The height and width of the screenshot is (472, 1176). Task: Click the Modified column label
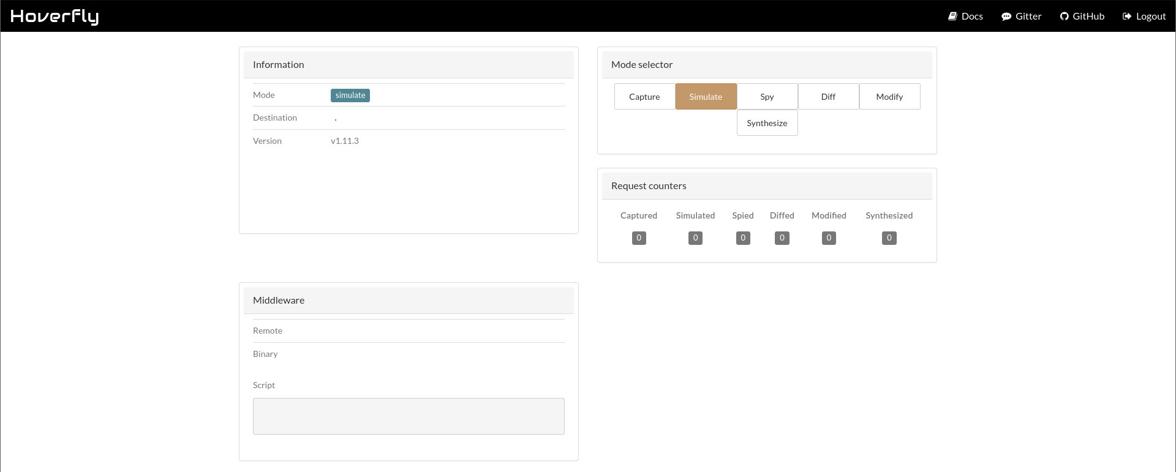(x=829, y=216)
